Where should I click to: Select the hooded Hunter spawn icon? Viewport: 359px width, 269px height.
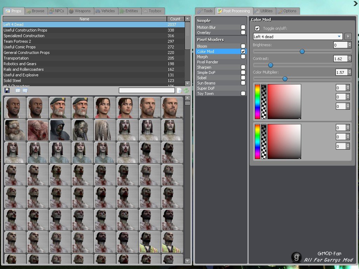(x=60, y=130)
